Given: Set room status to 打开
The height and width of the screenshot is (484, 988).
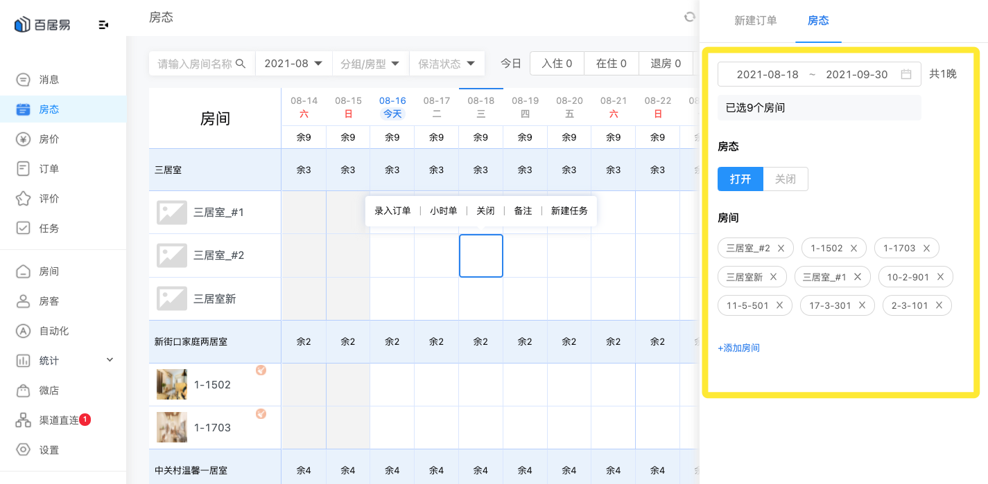Looking at the screenshot, I should click(740, 179).
